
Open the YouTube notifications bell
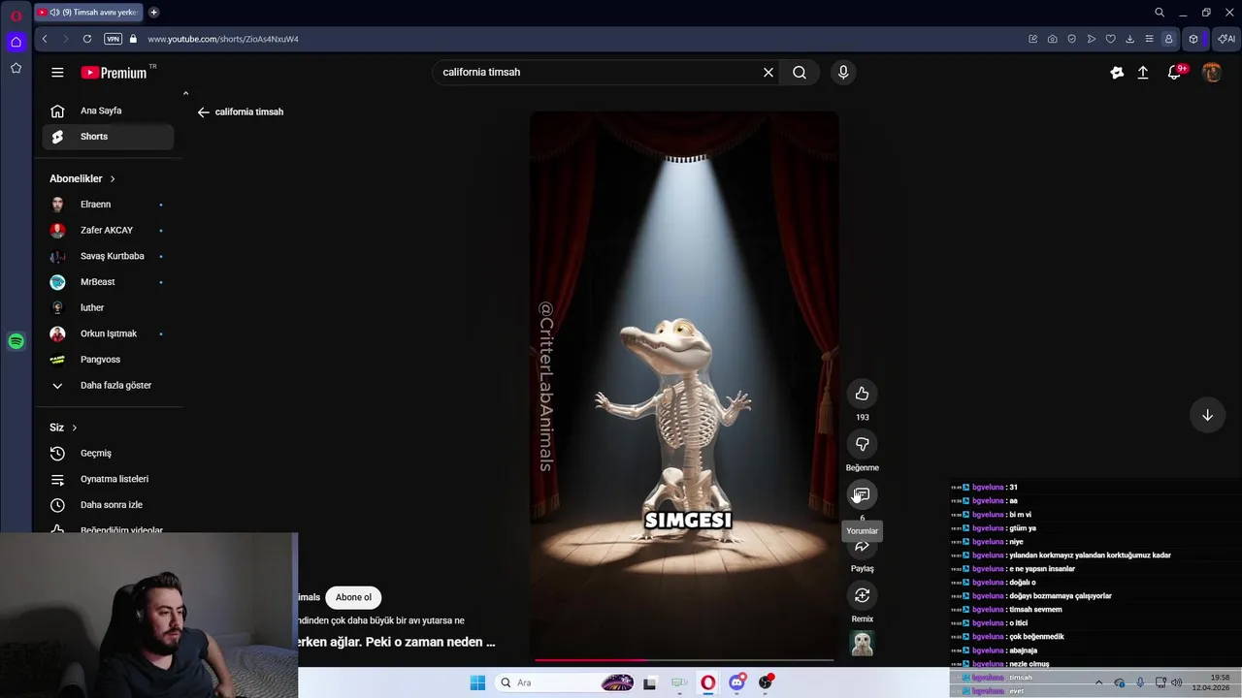point(1175,72)
